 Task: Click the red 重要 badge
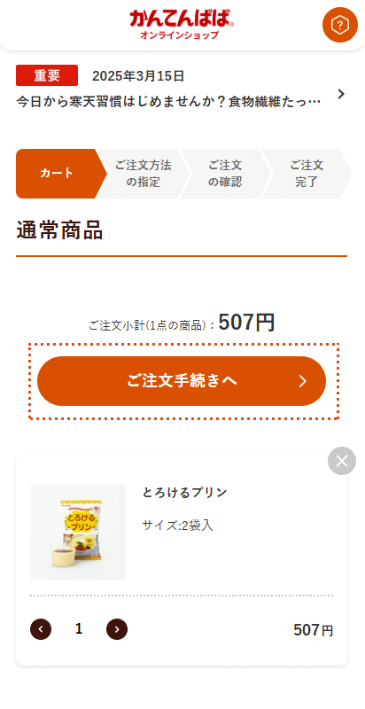point(47,75)
